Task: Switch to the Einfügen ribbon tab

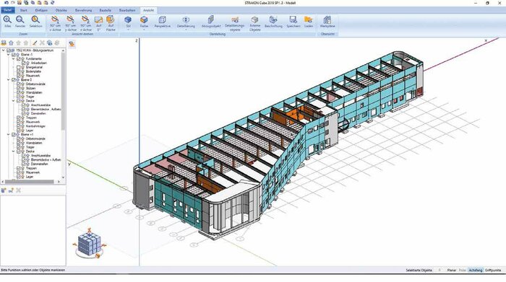Action: tap(41, 10)
